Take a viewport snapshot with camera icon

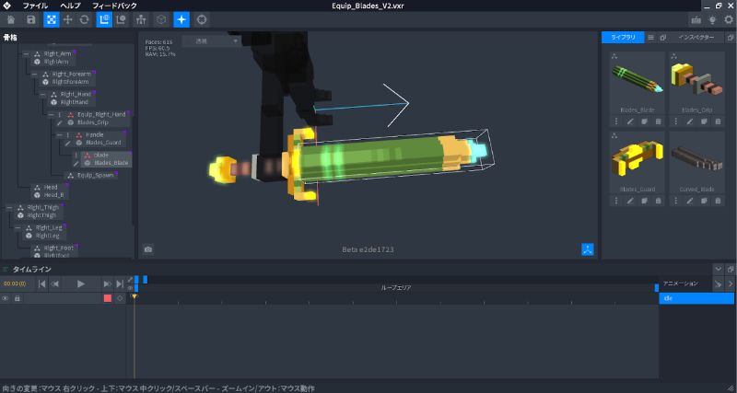(148, 249)
